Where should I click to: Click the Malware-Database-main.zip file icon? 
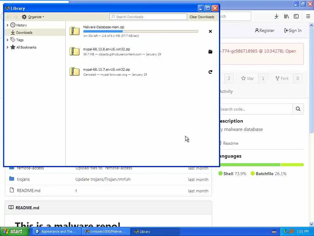pyautogui.click(x=75, y=31)
